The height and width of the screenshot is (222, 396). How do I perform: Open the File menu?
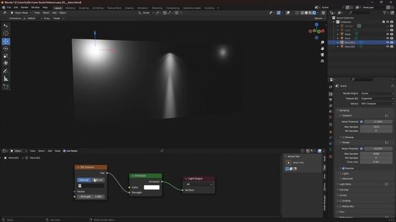(9, 8)
